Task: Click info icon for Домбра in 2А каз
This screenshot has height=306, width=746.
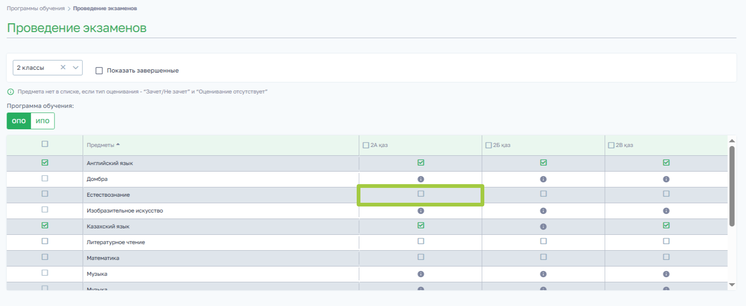Action: 420,179
